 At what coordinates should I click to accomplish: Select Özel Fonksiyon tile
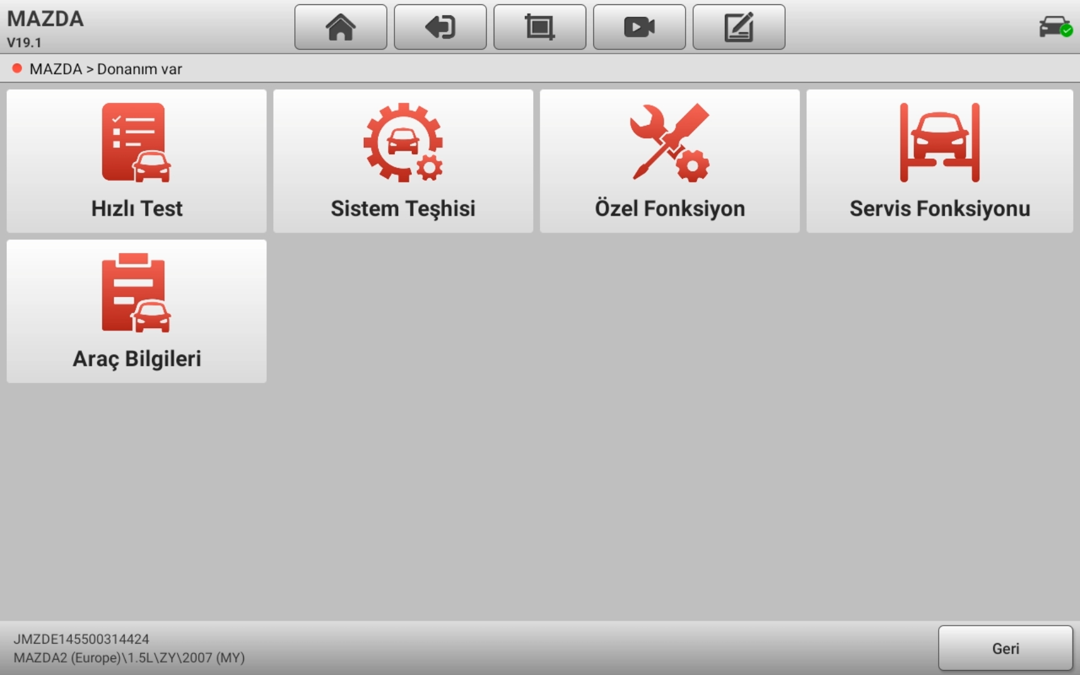point(669,161)
